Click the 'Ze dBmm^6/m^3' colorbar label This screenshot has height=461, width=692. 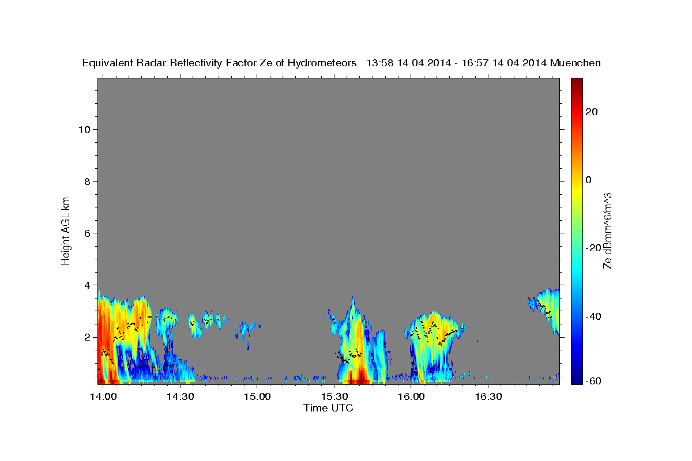click(607, 231)
